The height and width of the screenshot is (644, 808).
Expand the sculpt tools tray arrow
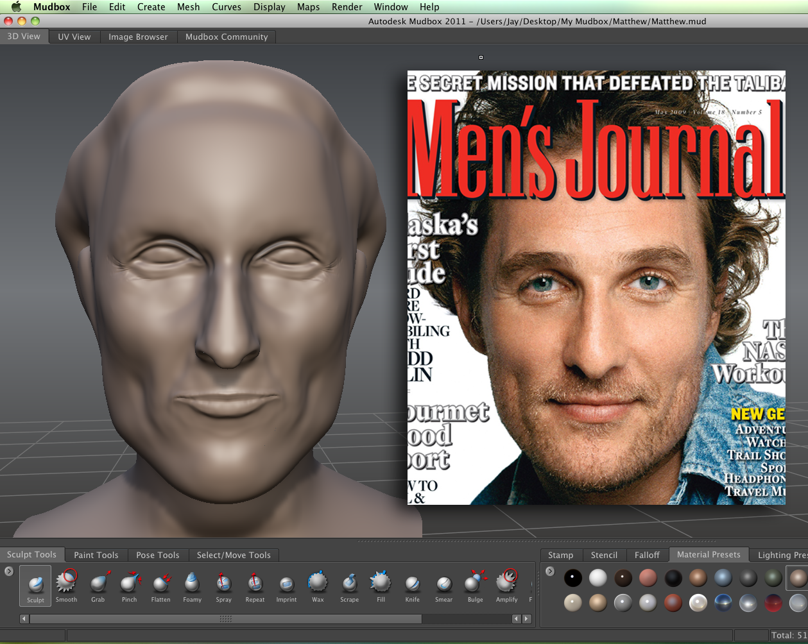tap(9, 571)
